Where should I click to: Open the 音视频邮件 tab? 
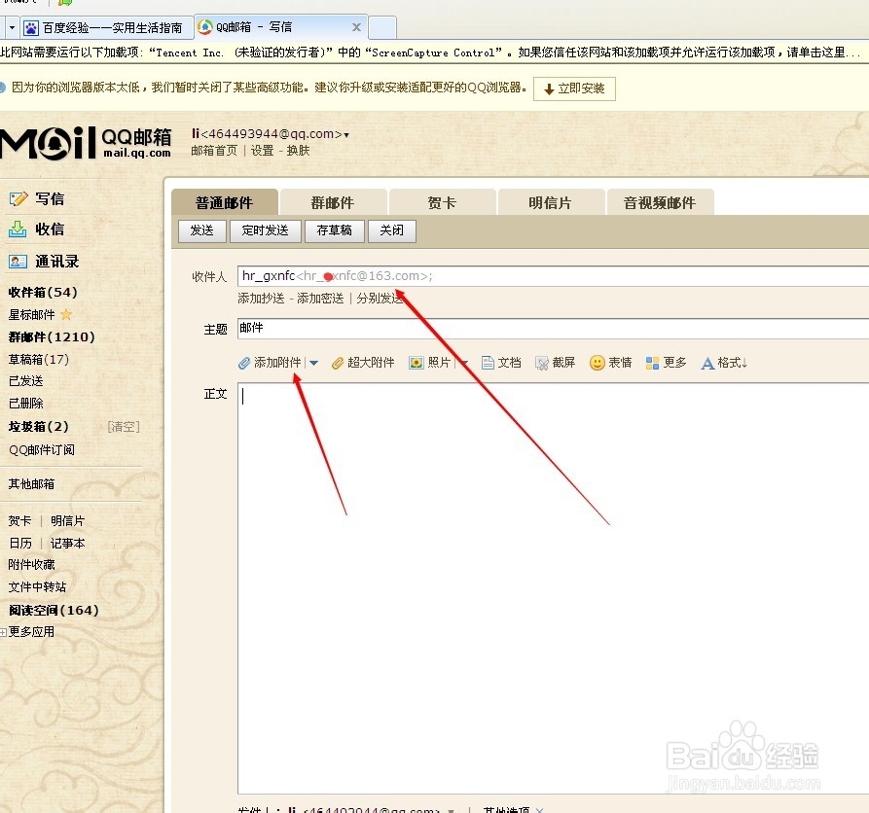[x=661, y=200]
